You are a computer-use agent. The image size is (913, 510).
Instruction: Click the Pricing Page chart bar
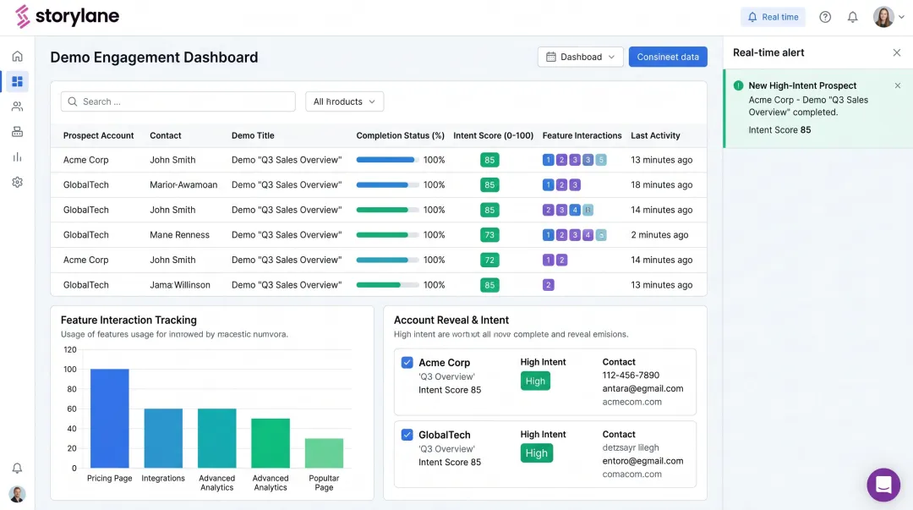point(109,419)
